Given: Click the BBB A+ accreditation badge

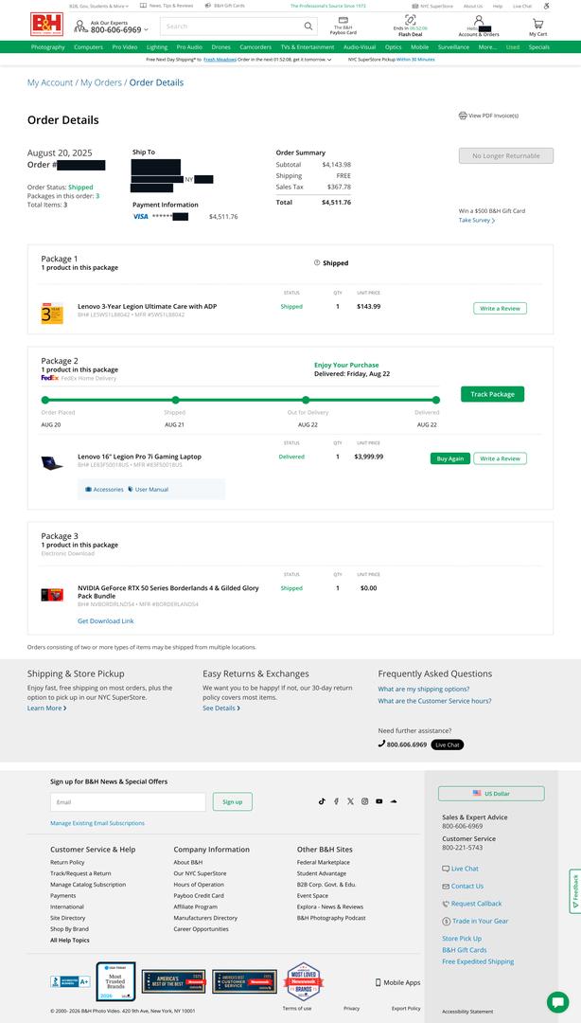Looking at the screenshot, I should [x=70, y=982].
